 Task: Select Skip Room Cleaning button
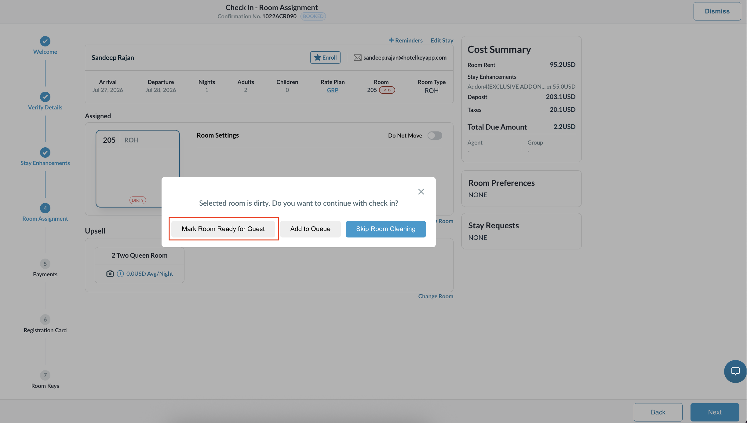(386, 229)
